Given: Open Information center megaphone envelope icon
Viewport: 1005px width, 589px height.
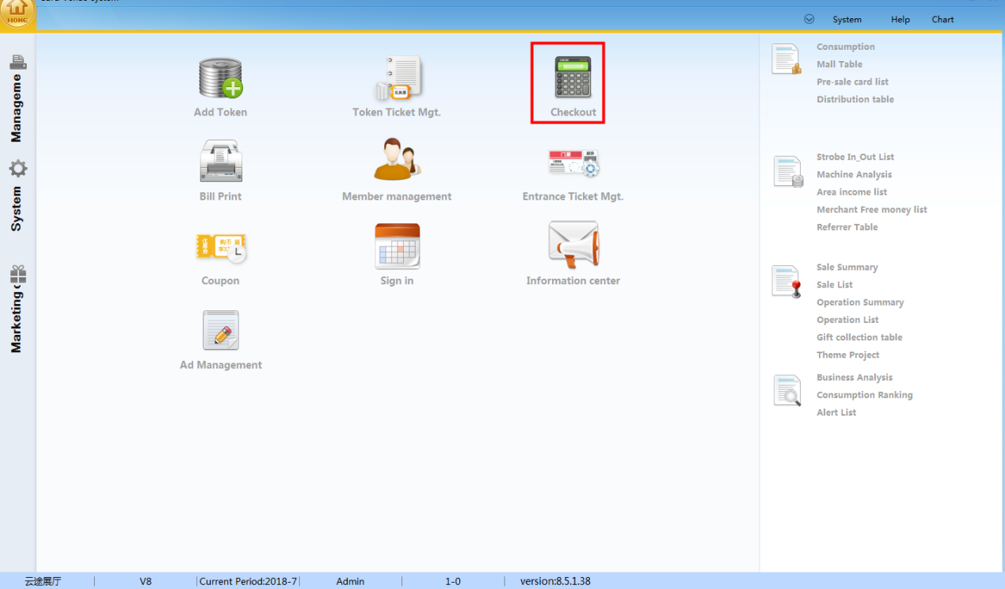Looking at the screenshot, I should pos(573,245).
